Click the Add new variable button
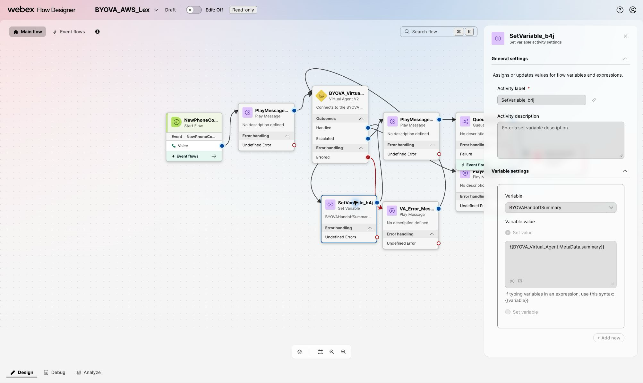Screen dimensions: 643x383 pos(609,338)
